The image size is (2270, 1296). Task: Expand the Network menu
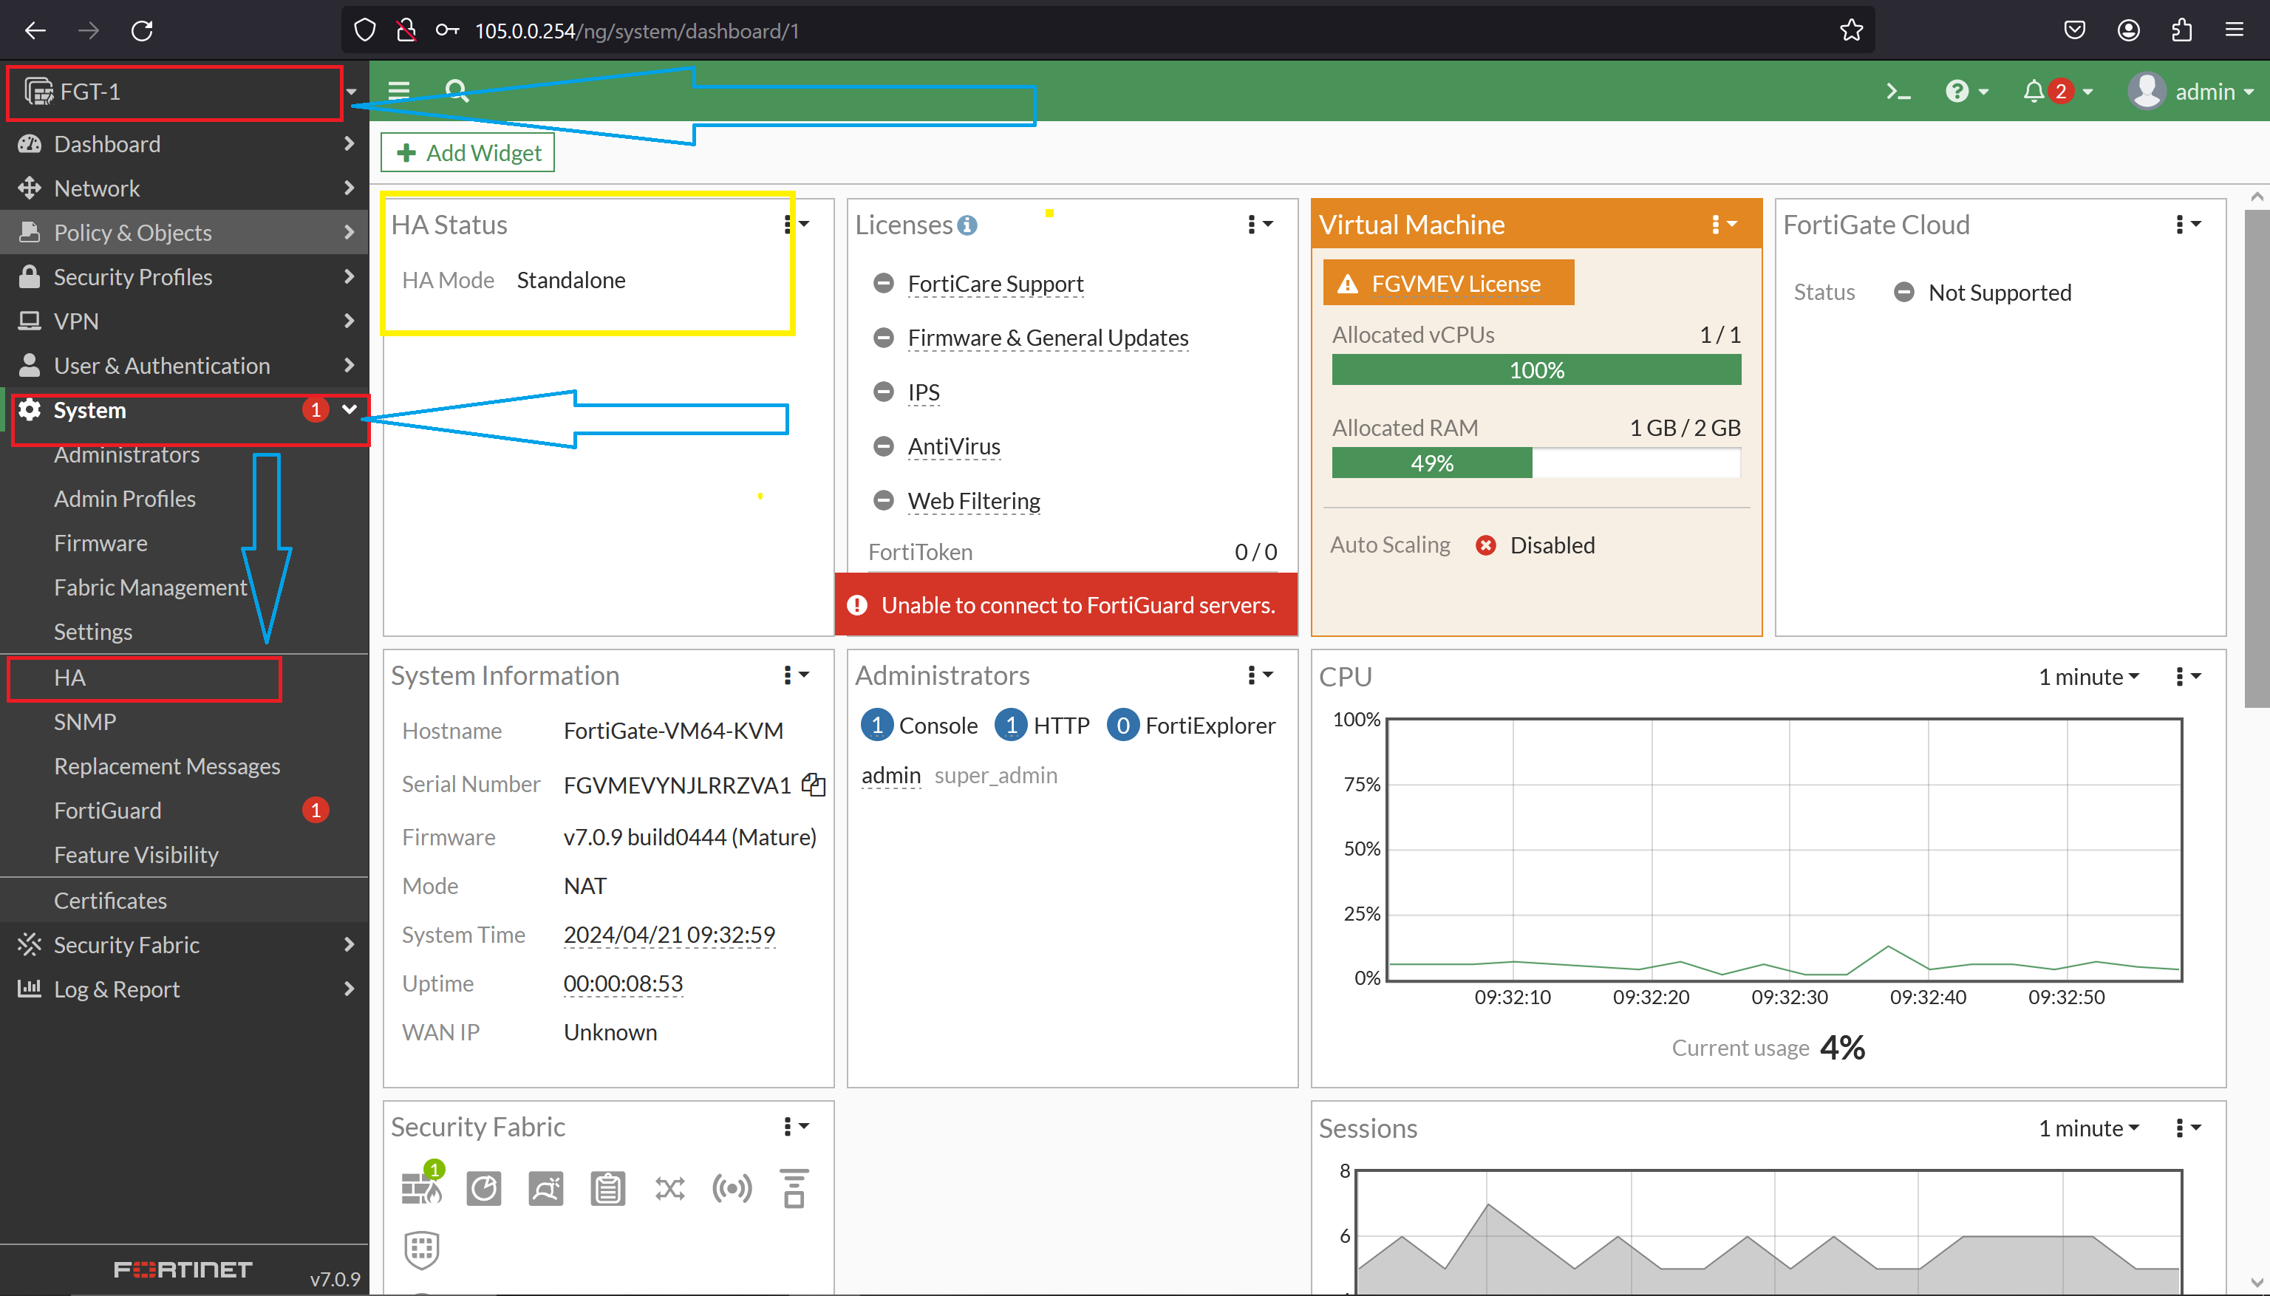[x=184, y=188]
